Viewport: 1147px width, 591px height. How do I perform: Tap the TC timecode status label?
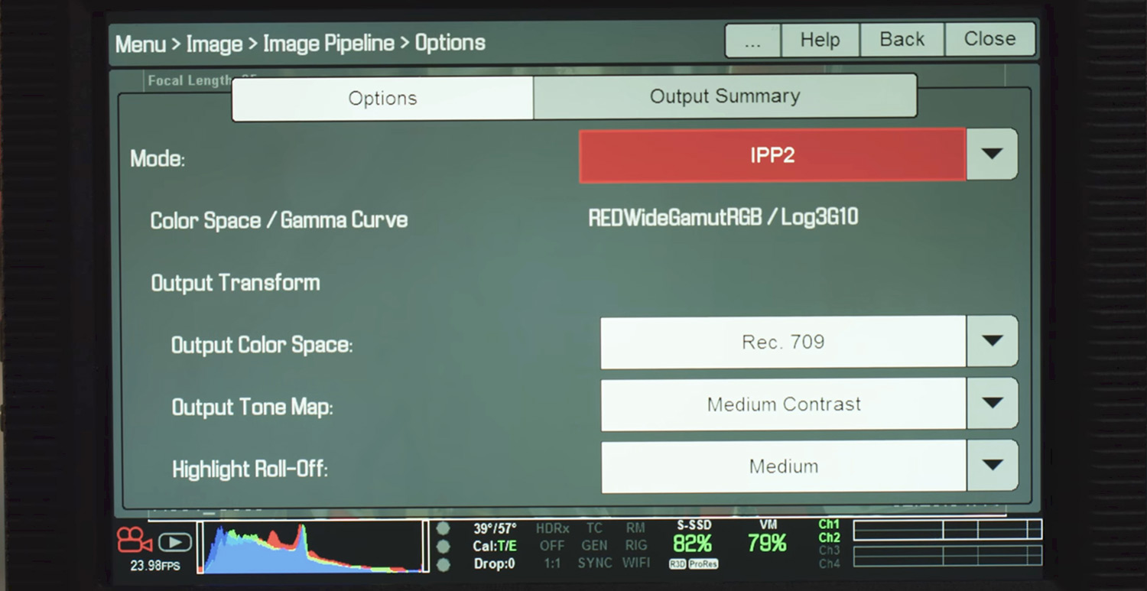click(x=594, y=528)
